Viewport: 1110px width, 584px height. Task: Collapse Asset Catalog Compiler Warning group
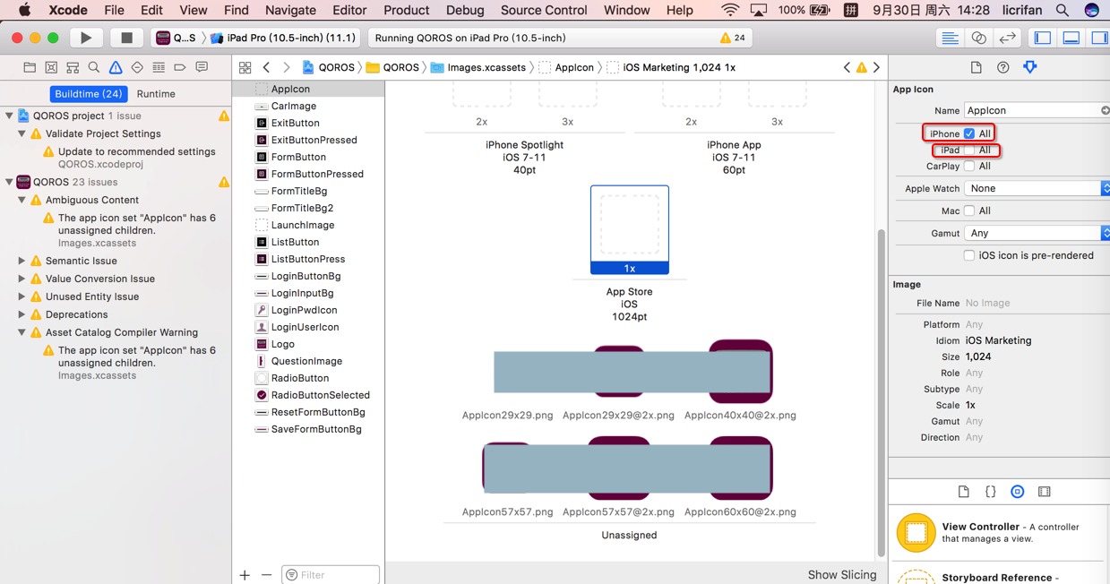click(22, 332)
